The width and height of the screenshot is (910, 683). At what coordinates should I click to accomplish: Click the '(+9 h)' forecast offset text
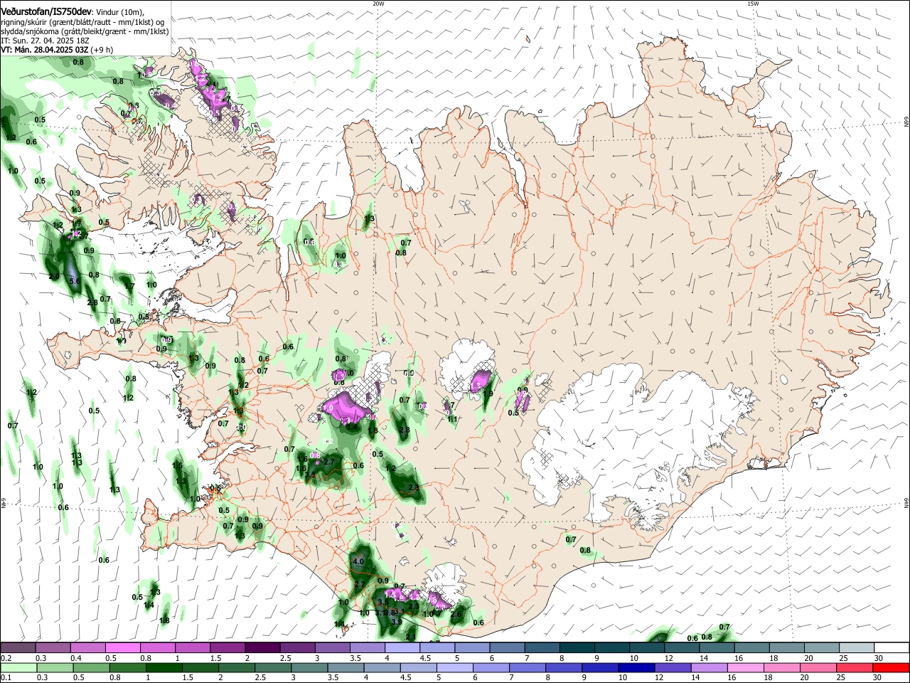102,50
